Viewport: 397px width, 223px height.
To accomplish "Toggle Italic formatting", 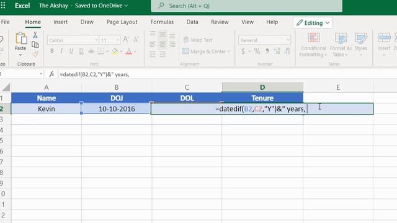I will coord(61,51).
